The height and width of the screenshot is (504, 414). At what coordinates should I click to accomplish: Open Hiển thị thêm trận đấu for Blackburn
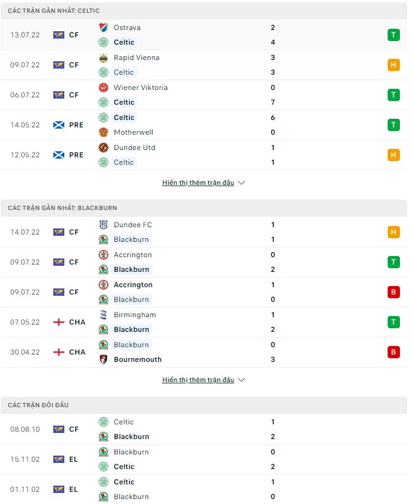pyautogui.click(x=199, y=379)
